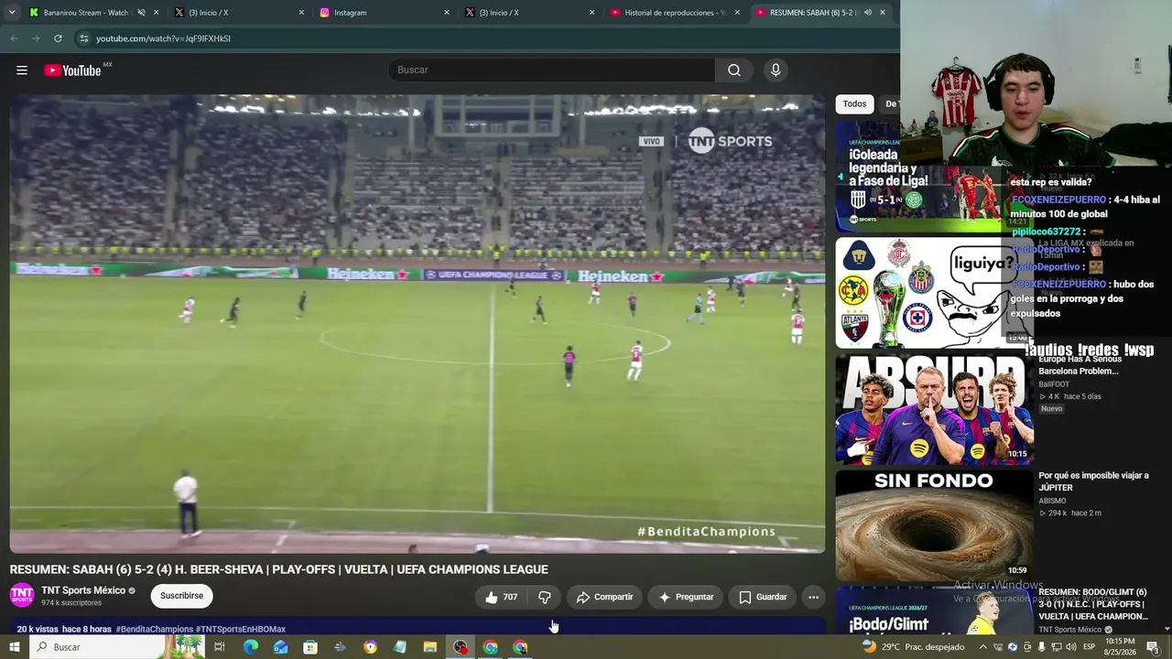Open video title 'Por qué es imposible viajar a JÚPITER'
Image resolution: width=1172 pixels, height=659 pixels.
click(1093, 481)
